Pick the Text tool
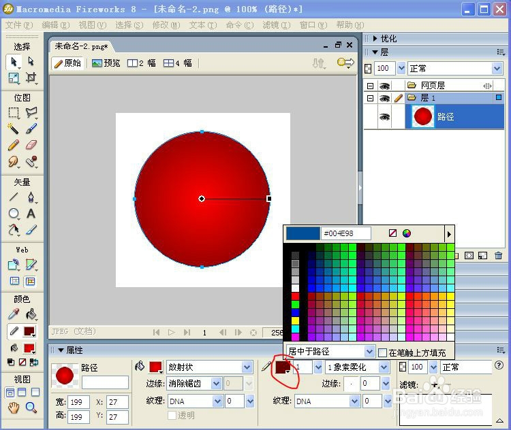Screen dimensions: 511x430 (31, 214)
